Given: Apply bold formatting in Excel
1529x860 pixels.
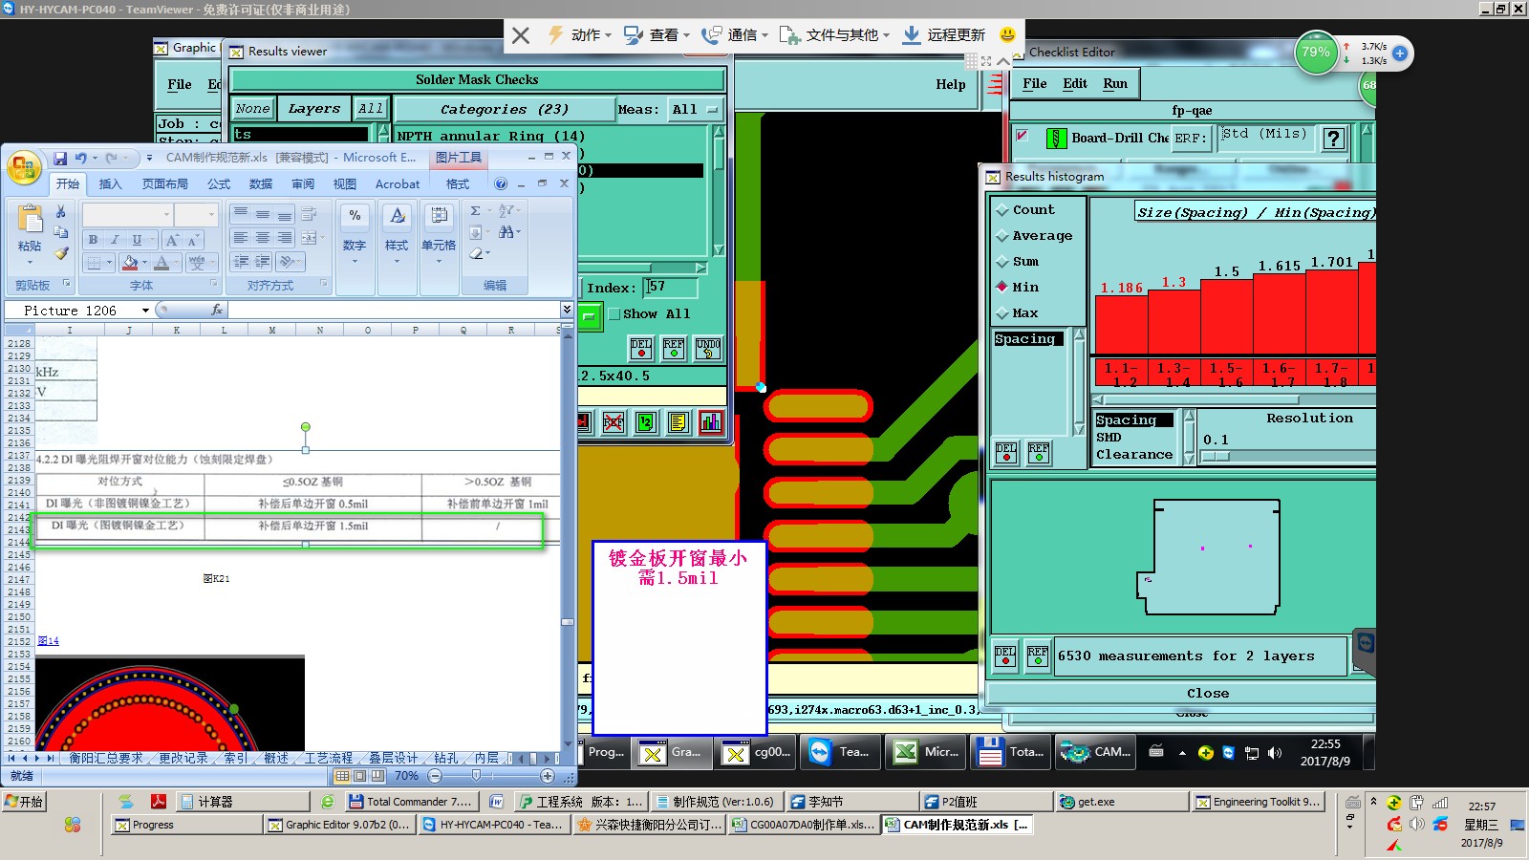Looking at the screenshot, I should point(93,240).
